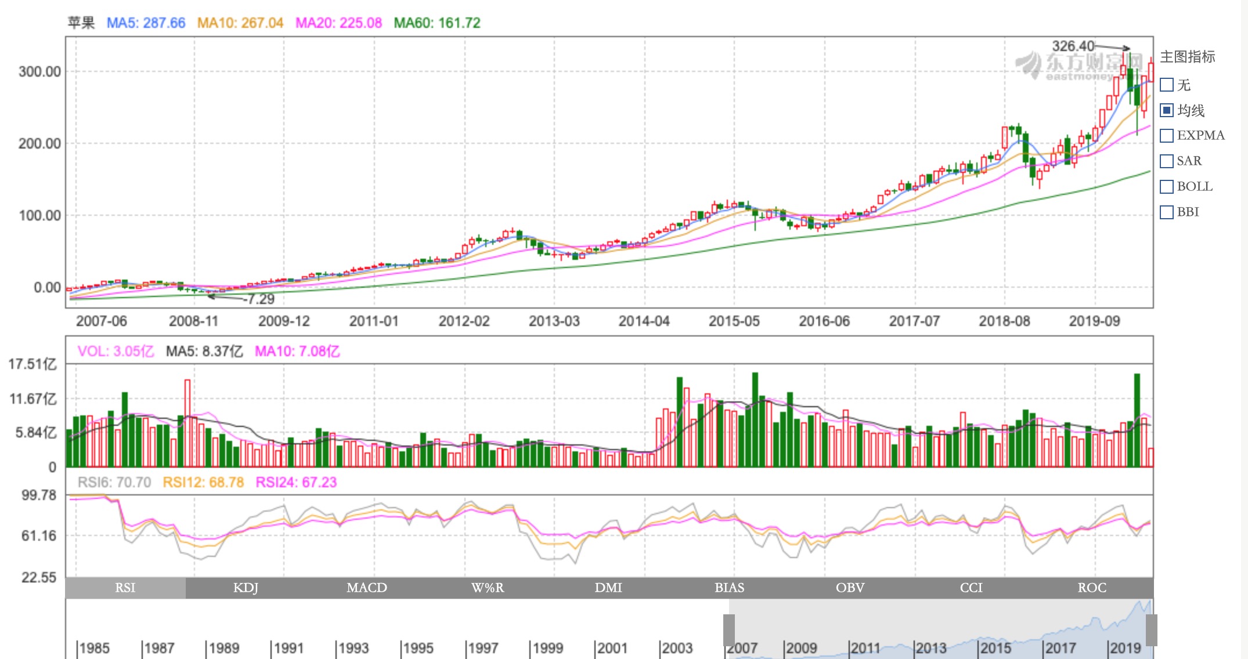Click the RSI24: 67.23 value label
1248x659 pixels.
[296, 482]
